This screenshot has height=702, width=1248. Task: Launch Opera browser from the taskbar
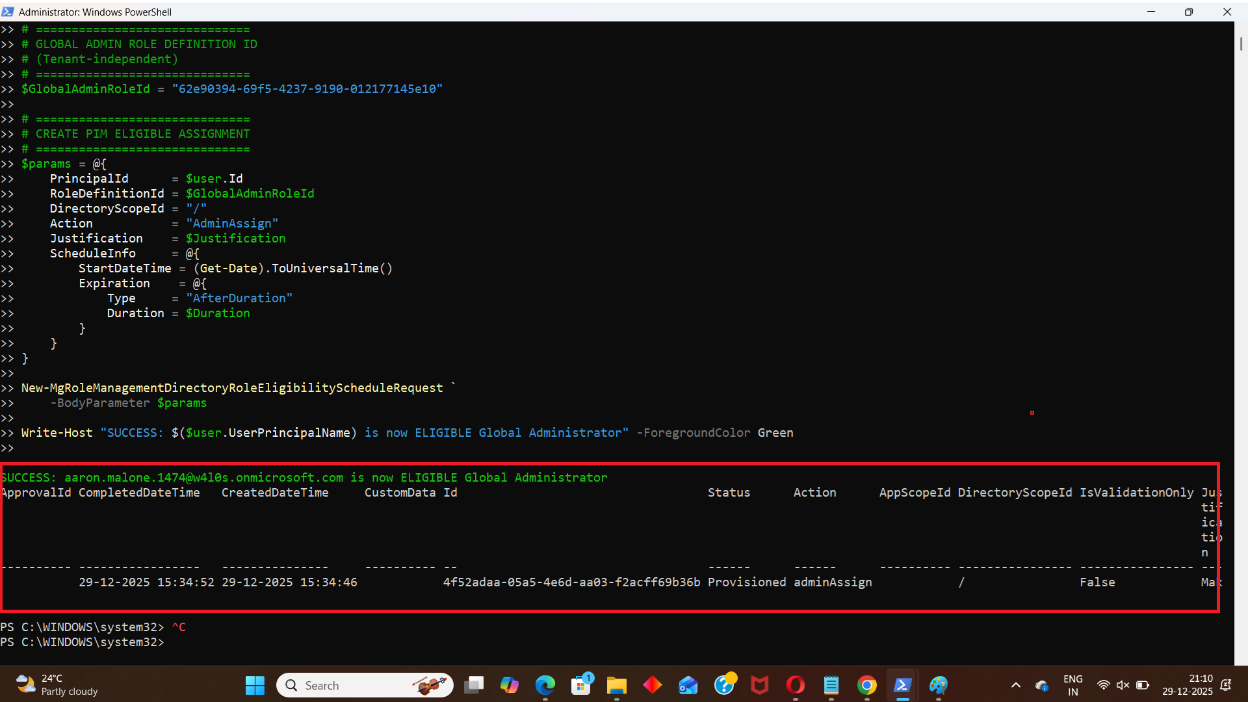(795, 685)
